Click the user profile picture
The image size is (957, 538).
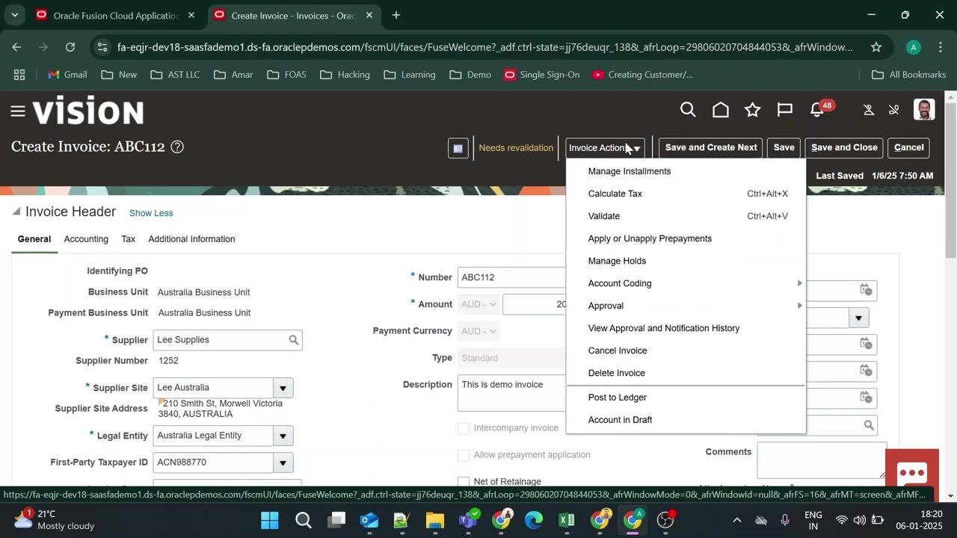pos(924,110)
